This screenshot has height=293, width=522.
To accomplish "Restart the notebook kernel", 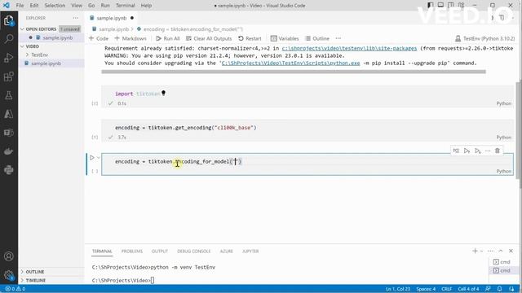I will coord(250,38).
